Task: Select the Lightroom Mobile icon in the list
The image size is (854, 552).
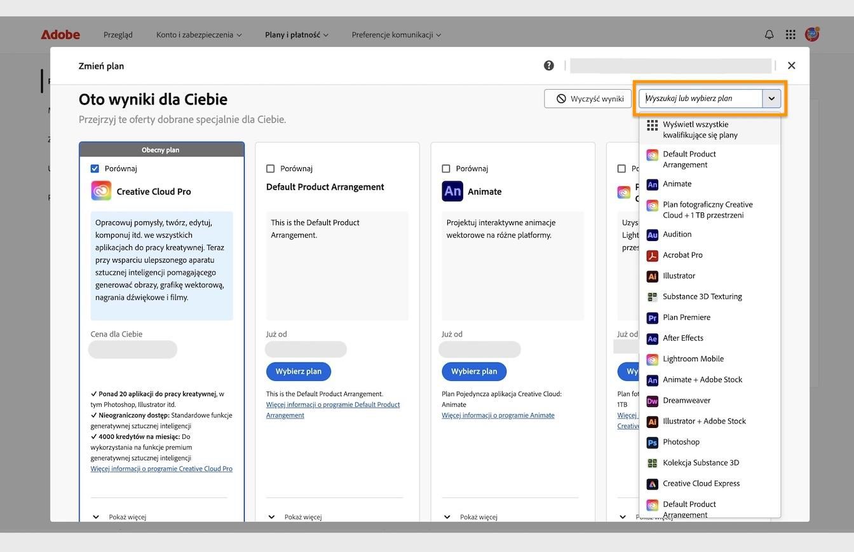Action: coord(652,359)
